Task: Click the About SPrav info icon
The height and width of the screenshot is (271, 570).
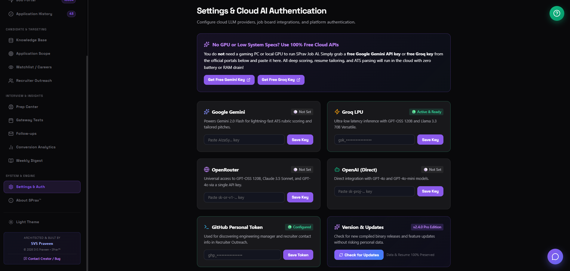Action: (x=11, y=200)
